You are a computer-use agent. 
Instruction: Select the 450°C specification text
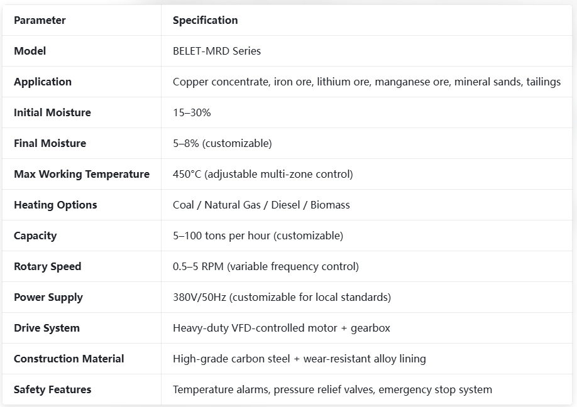(x=263, y=174)
